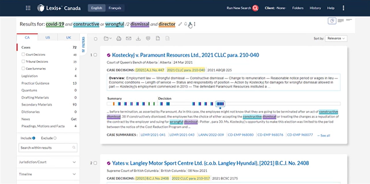Viewport: 370px width, 184px height.
Task: Click the greyed document icon in toolbar
Action: click(167, 38)
